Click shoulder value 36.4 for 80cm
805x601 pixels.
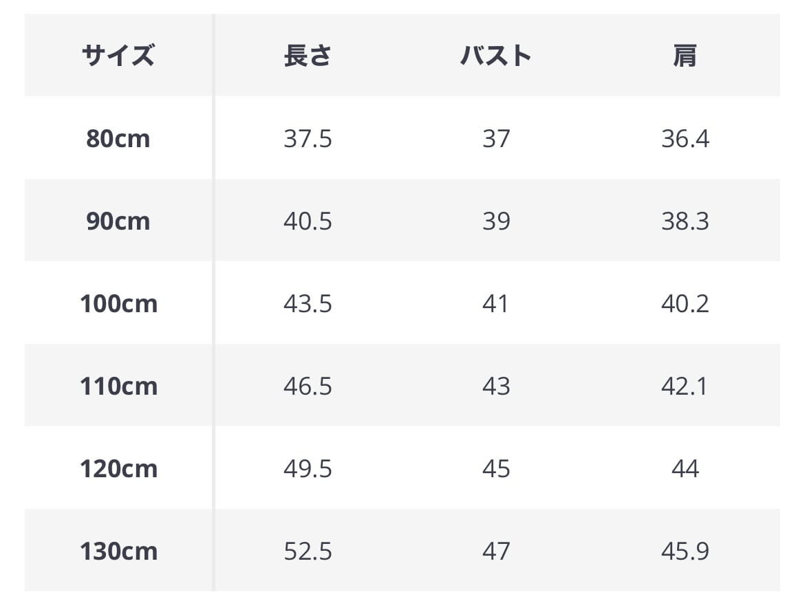coord(685,139)
